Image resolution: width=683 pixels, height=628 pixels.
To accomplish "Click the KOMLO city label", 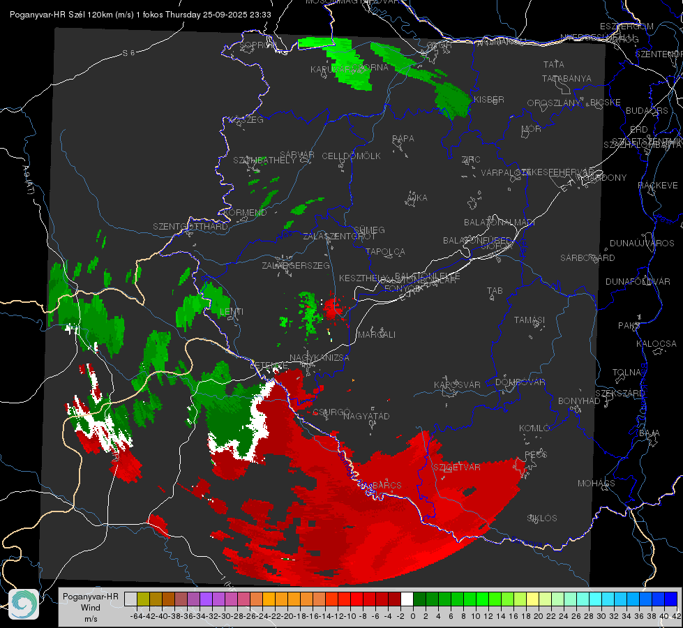I will click(x=534, y=428).
